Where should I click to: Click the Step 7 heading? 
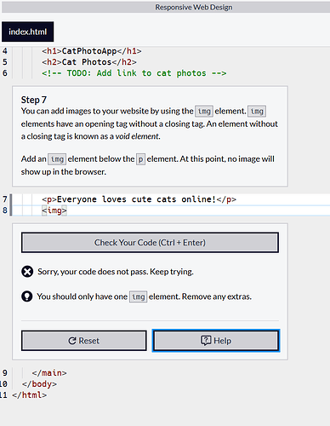tap(34, 100)
